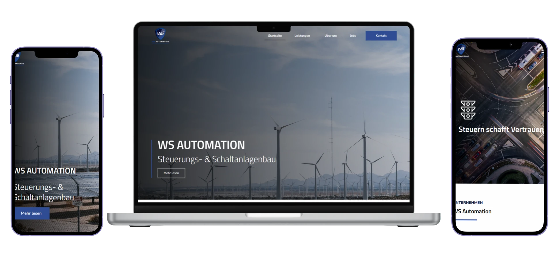Click the WS AUTOMATION heading on laptop screen
The width and height of the screenshot is (553, 256).
201,145
